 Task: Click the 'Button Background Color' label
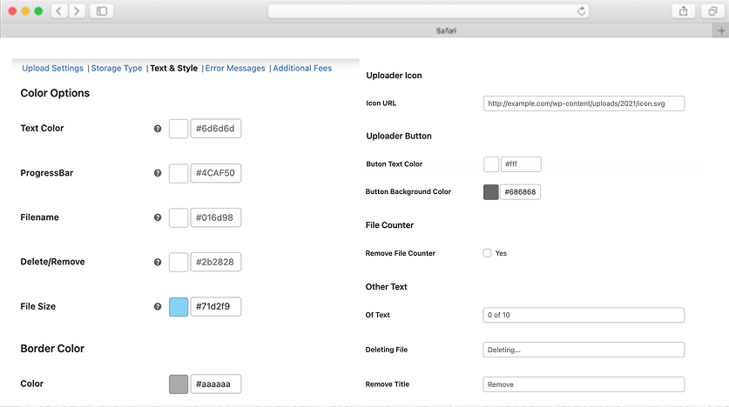click(408, 191)
